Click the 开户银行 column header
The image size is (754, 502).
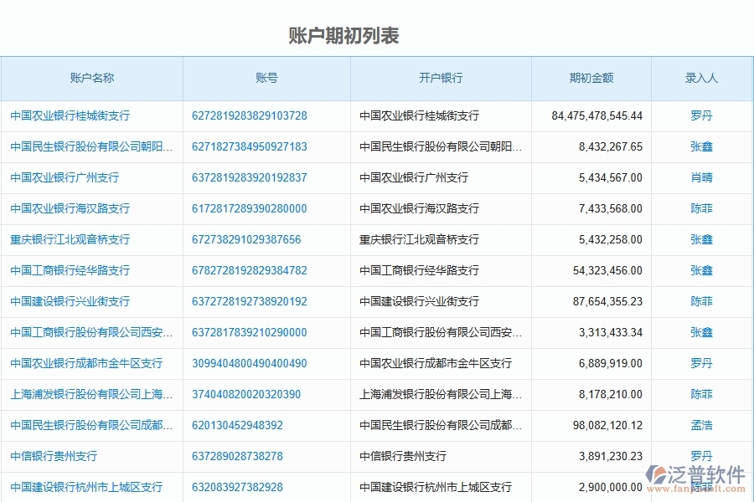pos(440,78)
